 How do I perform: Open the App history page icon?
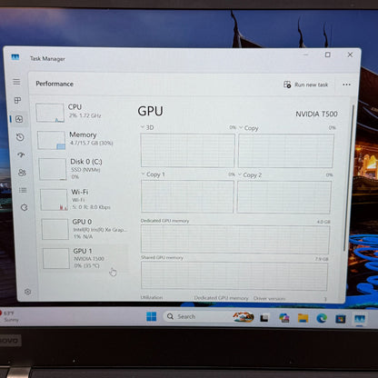click(x=20, y=137)
